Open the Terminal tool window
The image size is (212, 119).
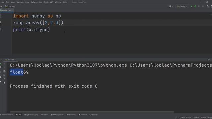(x=83, y=115)
